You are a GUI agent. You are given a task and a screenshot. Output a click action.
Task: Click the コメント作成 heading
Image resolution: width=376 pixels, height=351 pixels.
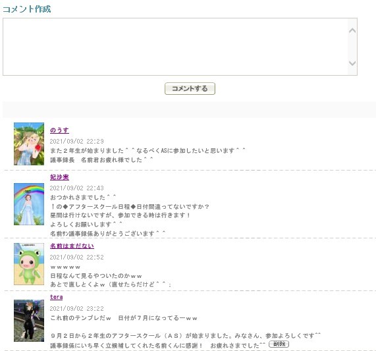[x=26, y=9]
